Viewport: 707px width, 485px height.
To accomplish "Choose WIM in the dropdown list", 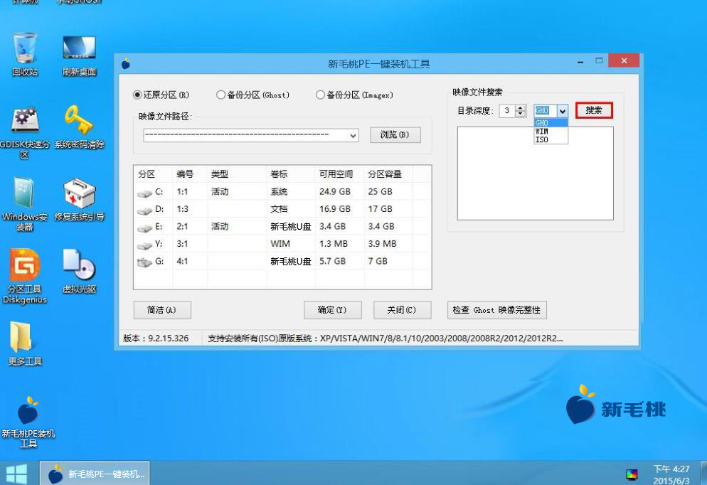I will pyautogui.click(x=551, y=131).
